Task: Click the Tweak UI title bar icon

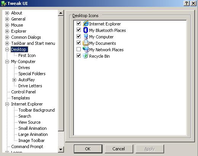Action: (3, 3)
